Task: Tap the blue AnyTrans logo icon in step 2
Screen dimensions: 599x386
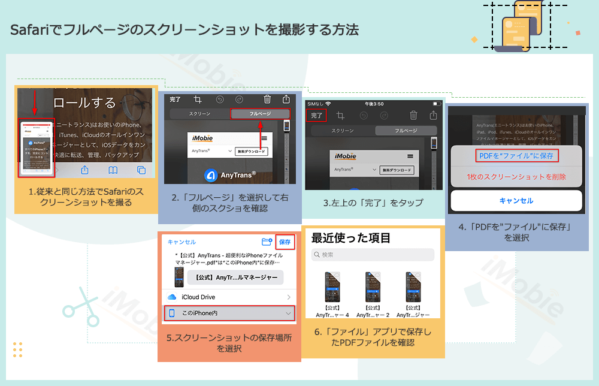Action: (x=211, y=176)
